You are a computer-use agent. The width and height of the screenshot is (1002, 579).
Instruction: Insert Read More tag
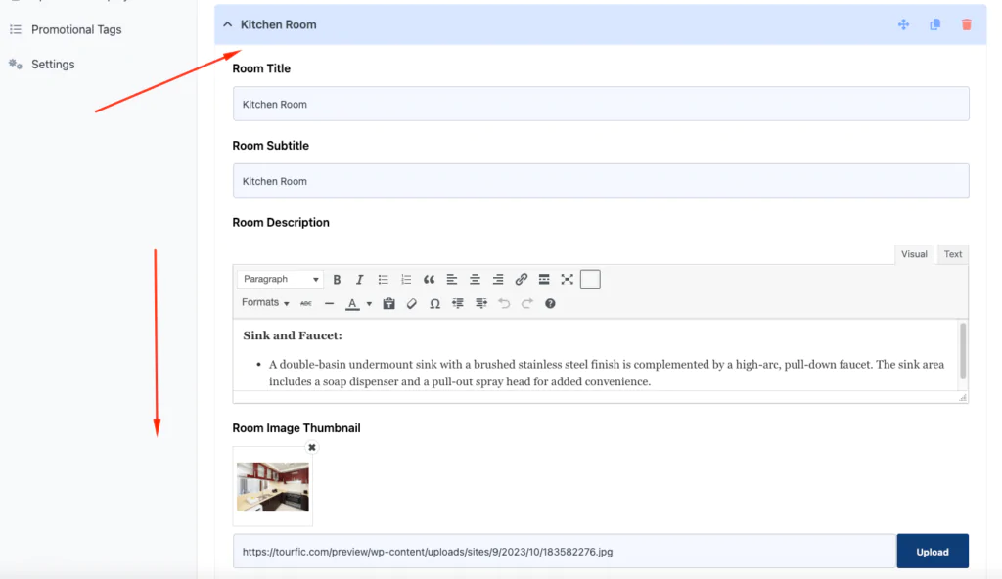[544, 280]
